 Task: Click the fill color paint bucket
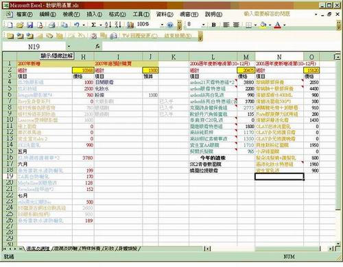click(x=263, y=25)
